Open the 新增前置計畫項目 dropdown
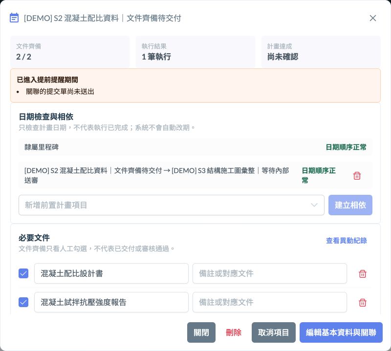This screenshot has width=391, height=351. click(172, 205)
